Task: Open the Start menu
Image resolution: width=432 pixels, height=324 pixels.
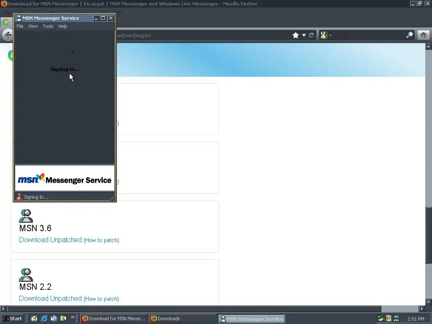Action: 12,319
